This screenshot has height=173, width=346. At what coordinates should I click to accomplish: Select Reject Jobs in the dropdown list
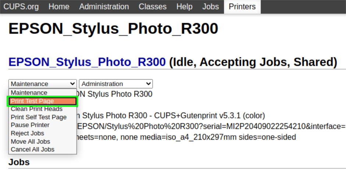pos(28,133)
